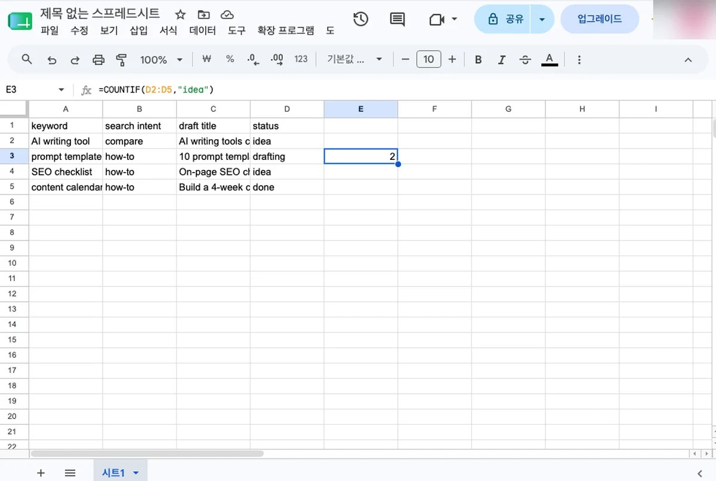Show the side panel with the bottom-right chevron
716x481 pixels.
tap(700, 473)
